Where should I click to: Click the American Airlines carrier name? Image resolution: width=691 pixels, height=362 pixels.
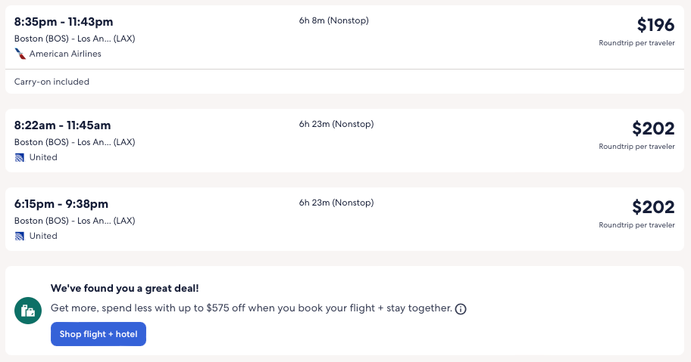65,54
